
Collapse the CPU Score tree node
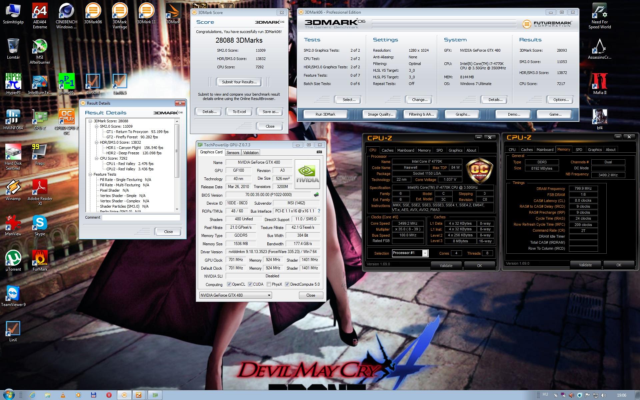coord(97,159)
